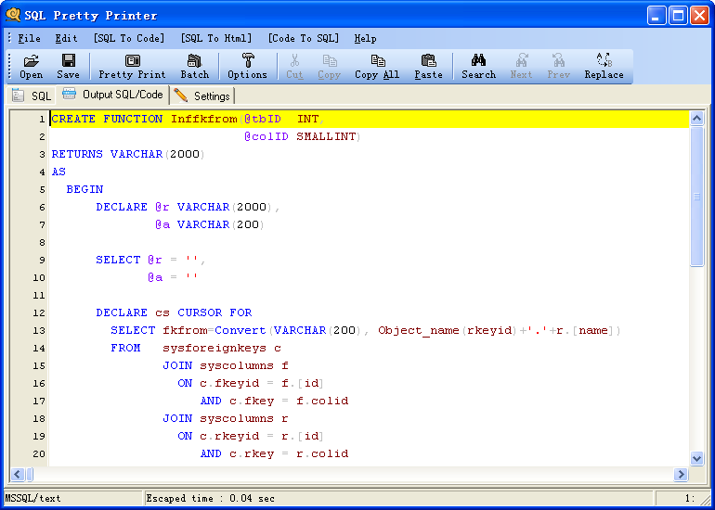Screen dimensions: 715x510
Task: Close the SQL Pretty Printer window
Action: 699,16
